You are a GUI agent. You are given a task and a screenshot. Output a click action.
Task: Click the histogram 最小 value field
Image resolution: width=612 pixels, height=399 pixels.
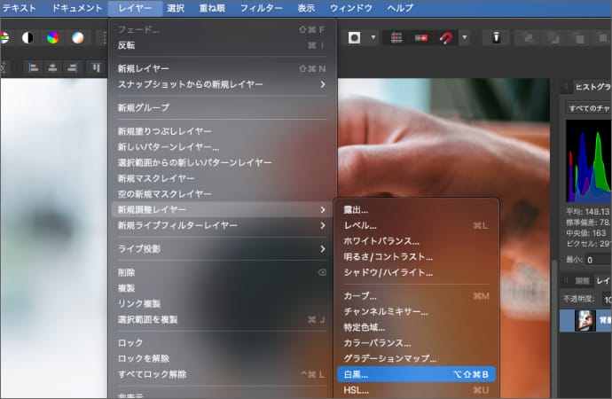[603, 260]
